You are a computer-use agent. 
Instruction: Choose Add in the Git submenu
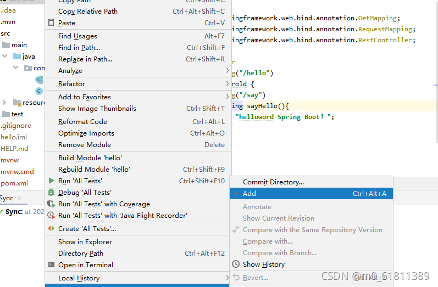tap(311, 193)
